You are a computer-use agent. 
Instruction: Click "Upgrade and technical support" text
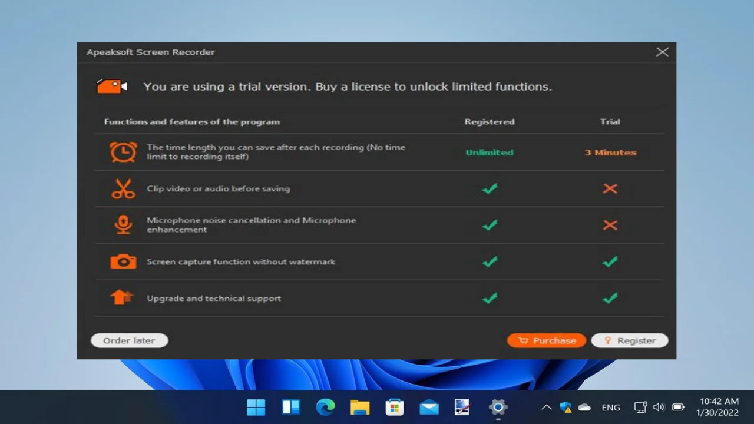(x=214, y=298)
